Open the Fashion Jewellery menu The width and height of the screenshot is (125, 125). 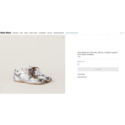tap(59, 33)
